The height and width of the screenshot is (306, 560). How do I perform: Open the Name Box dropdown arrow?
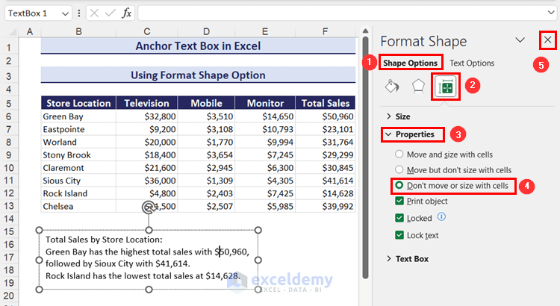(65, 13)
